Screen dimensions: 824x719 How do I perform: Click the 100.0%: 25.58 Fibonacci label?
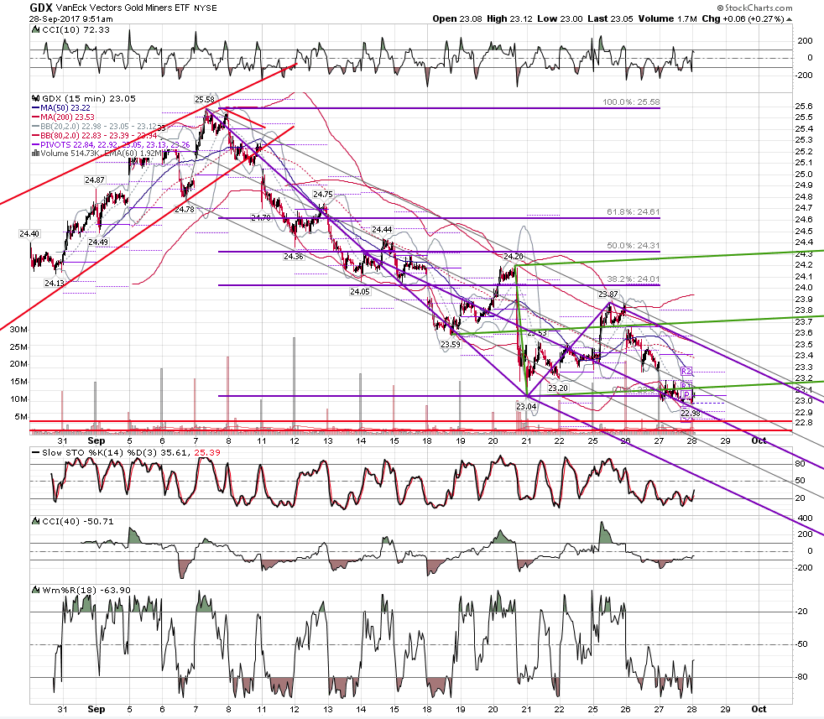631,102
